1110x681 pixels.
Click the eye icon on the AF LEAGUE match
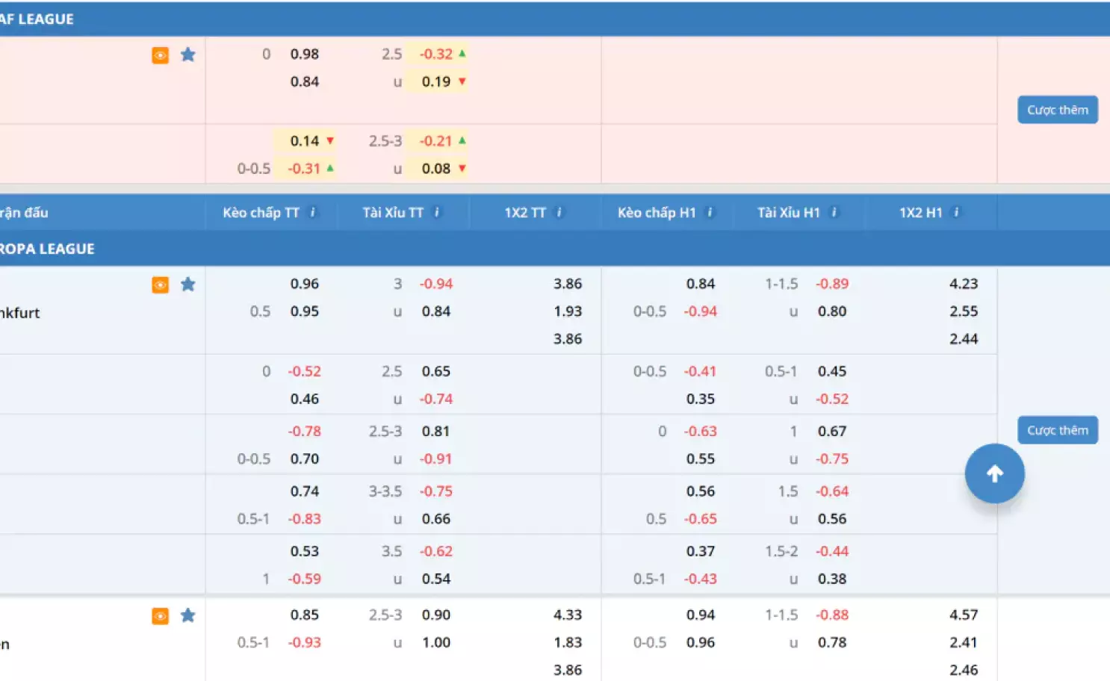tap(160, 55)
